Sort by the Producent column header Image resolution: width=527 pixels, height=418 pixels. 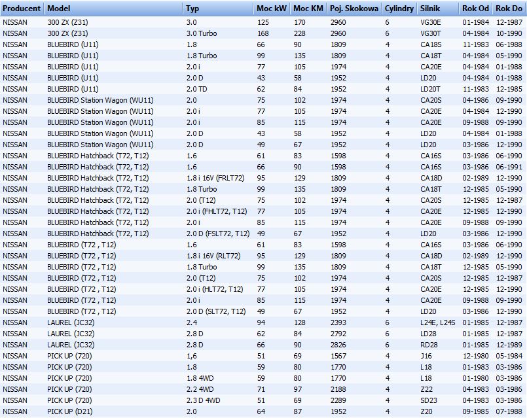point(22,9)
